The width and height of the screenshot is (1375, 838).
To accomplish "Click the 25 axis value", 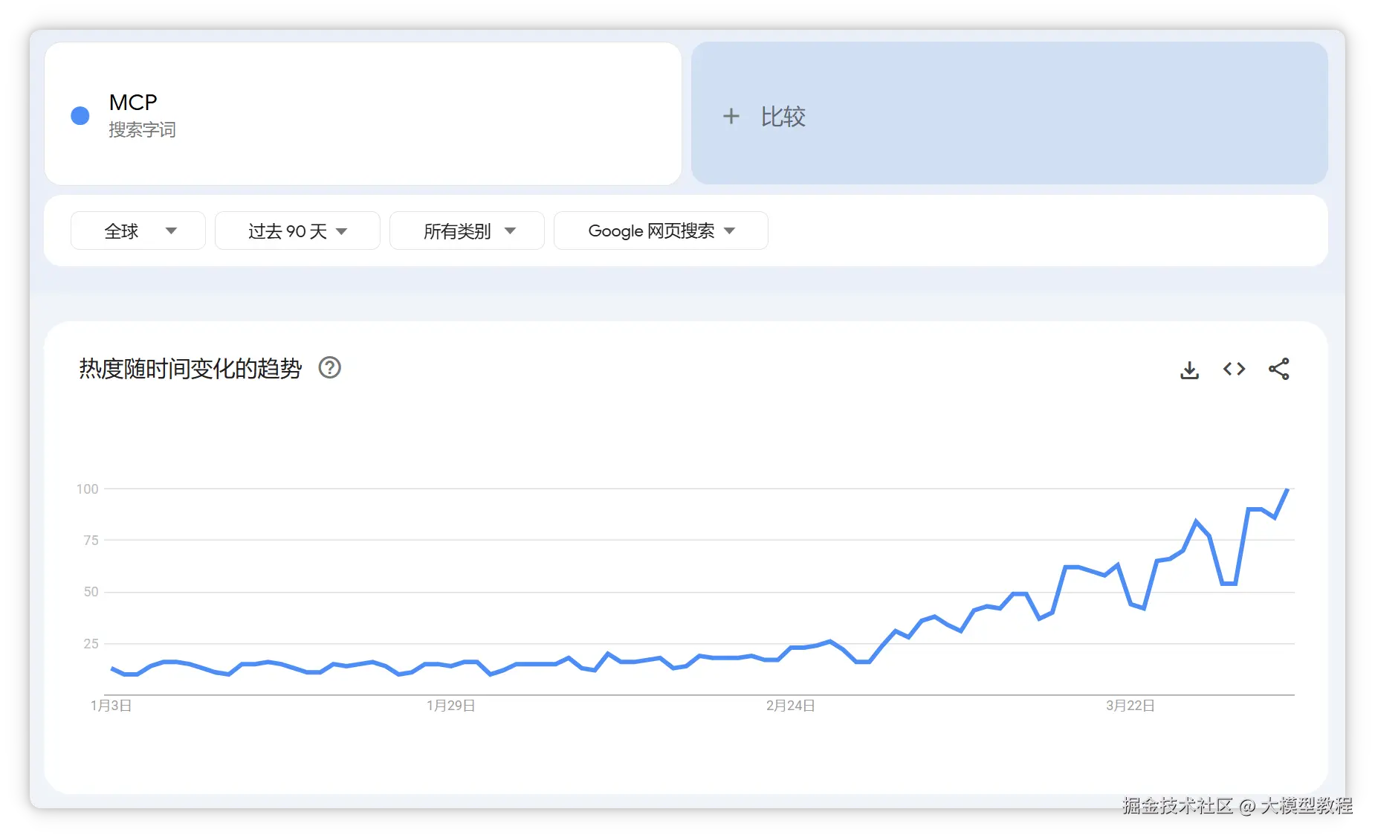I will coord(91,644).
